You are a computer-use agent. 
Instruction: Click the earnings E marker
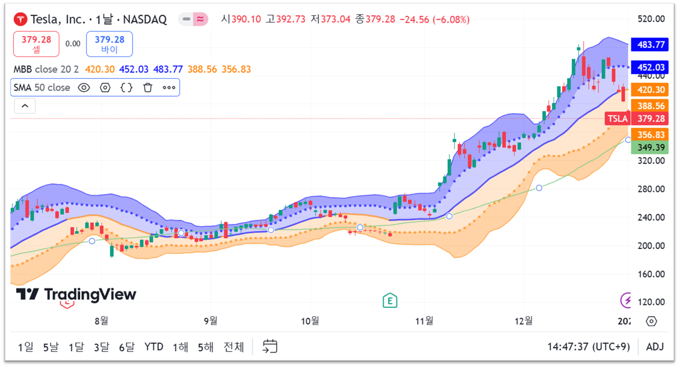coord(390,300)
